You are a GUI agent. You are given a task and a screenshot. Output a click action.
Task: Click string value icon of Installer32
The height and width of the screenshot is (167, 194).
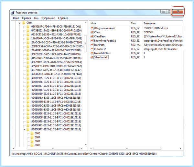(92, 49)
